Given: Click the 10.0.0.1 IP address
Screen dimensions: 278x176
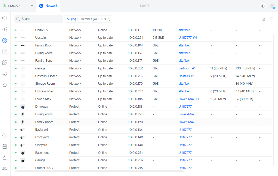Looking at the screenshot, I should (134, 30).
